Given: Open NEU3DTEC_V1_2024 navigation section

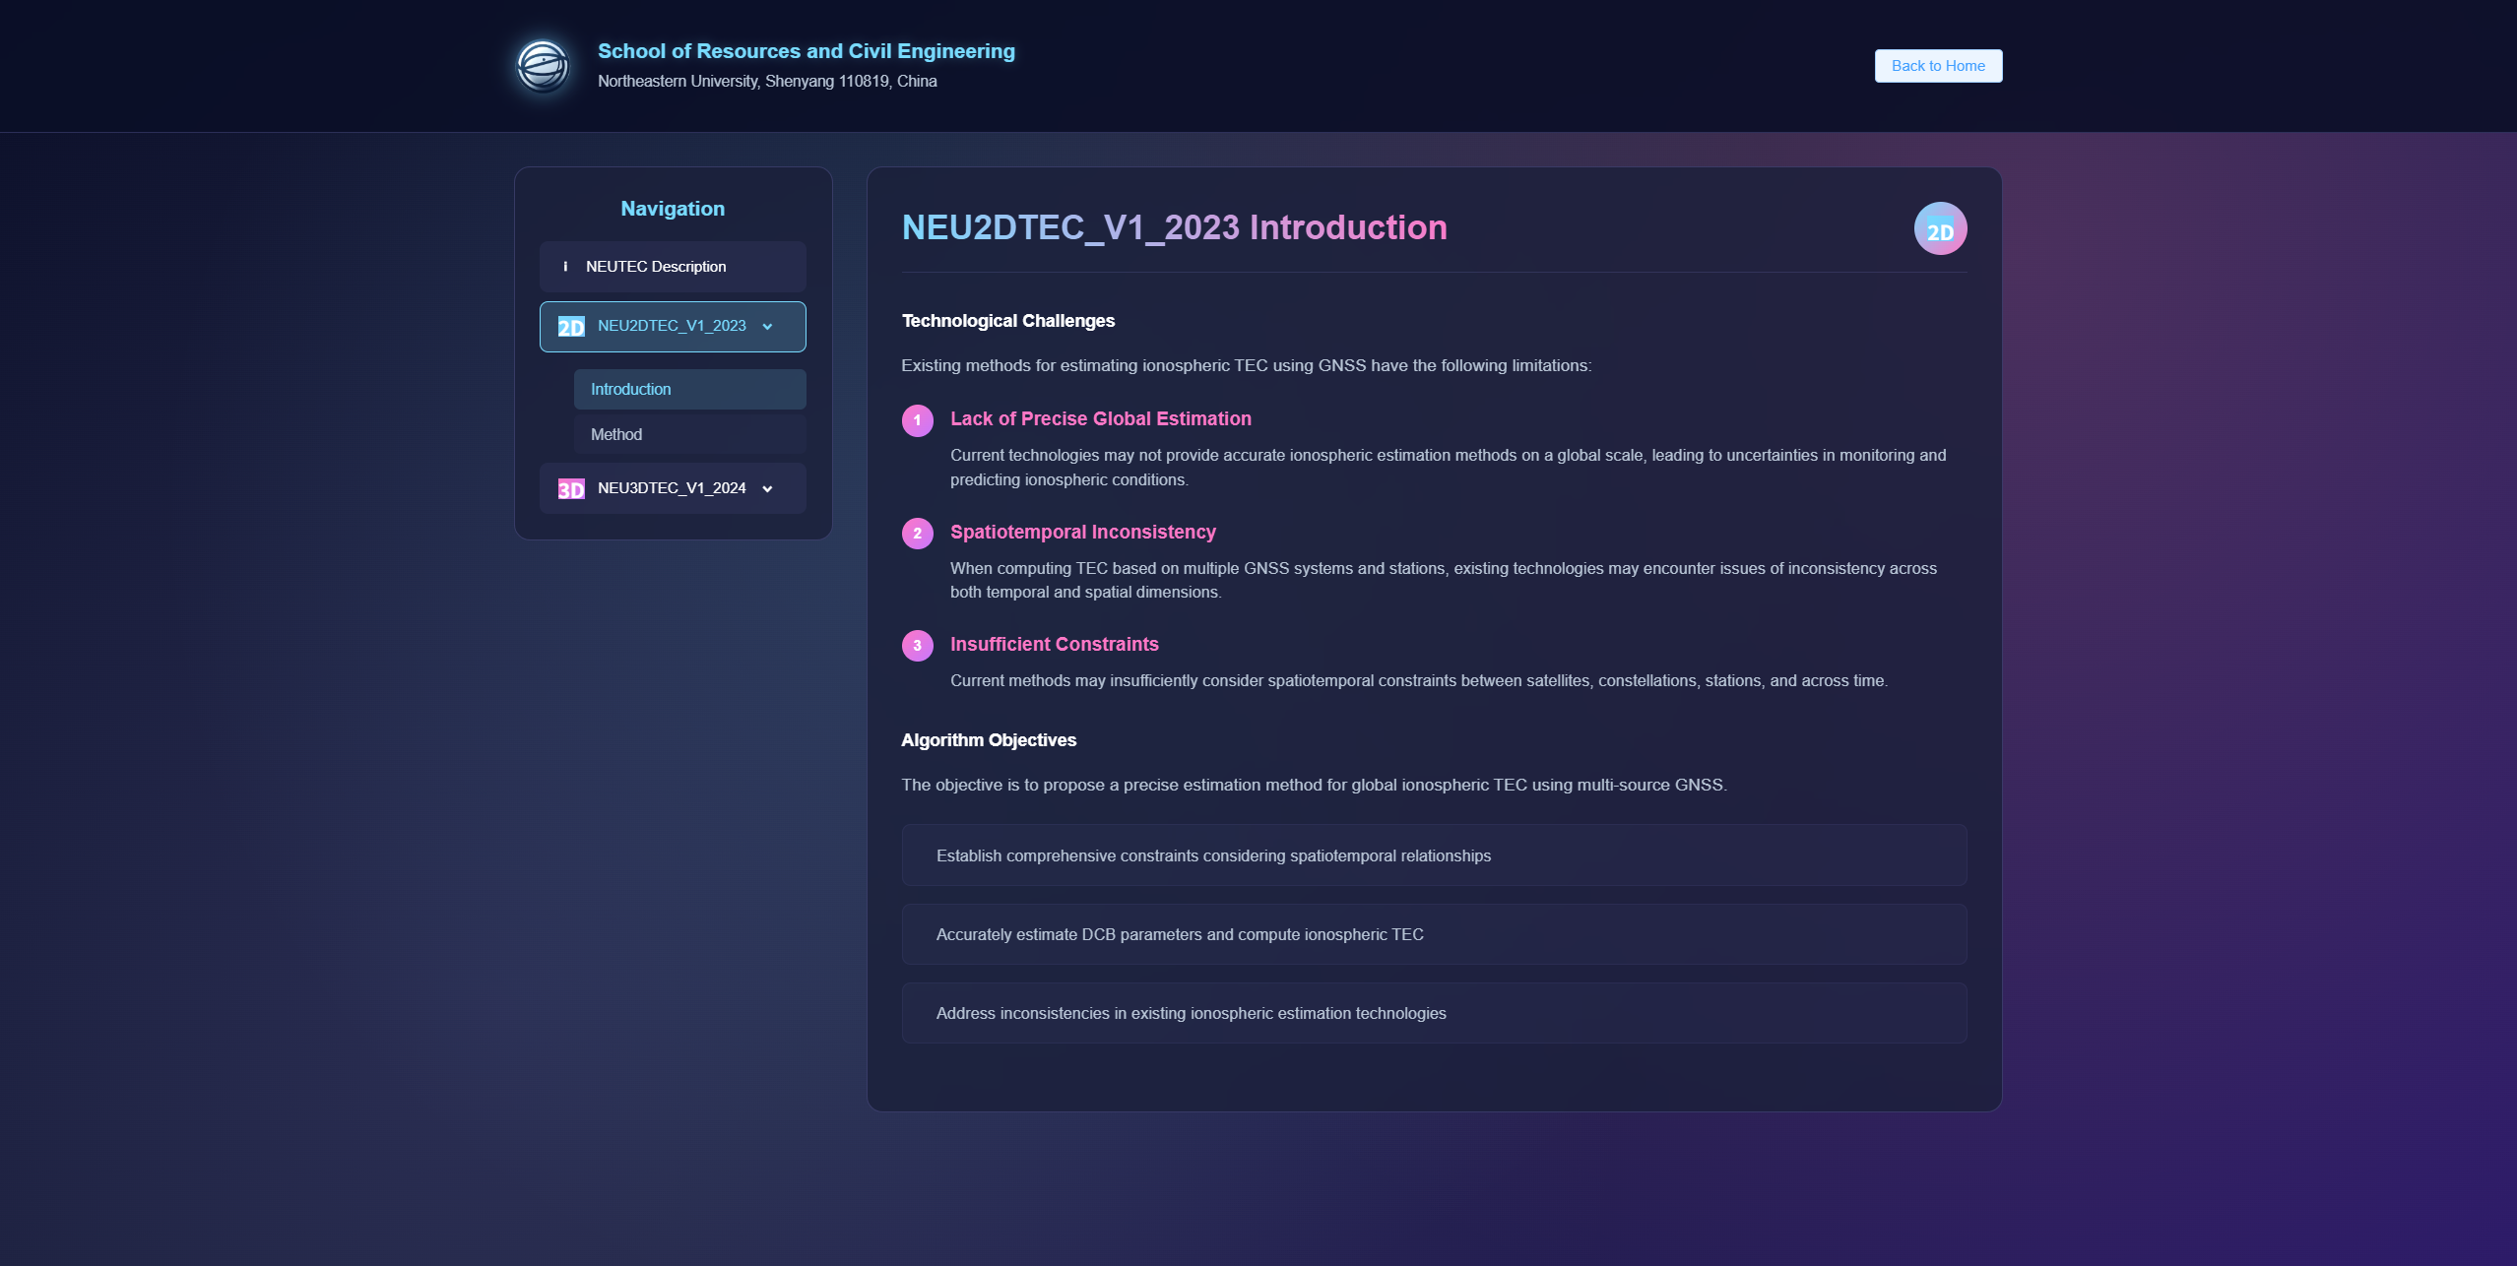Looking at the screenshot, I should pyautogui.click(x=672, y=488).
